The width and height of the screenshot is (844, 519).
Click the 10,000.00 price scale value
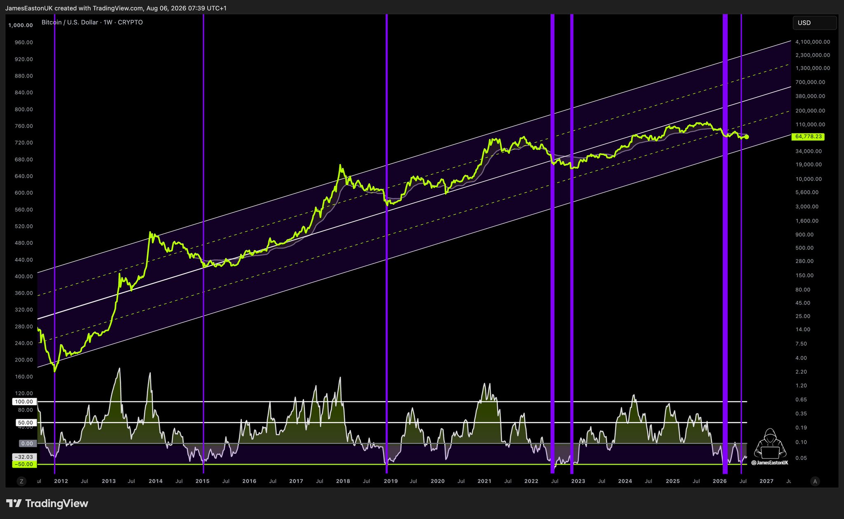(x=809, y=179)
